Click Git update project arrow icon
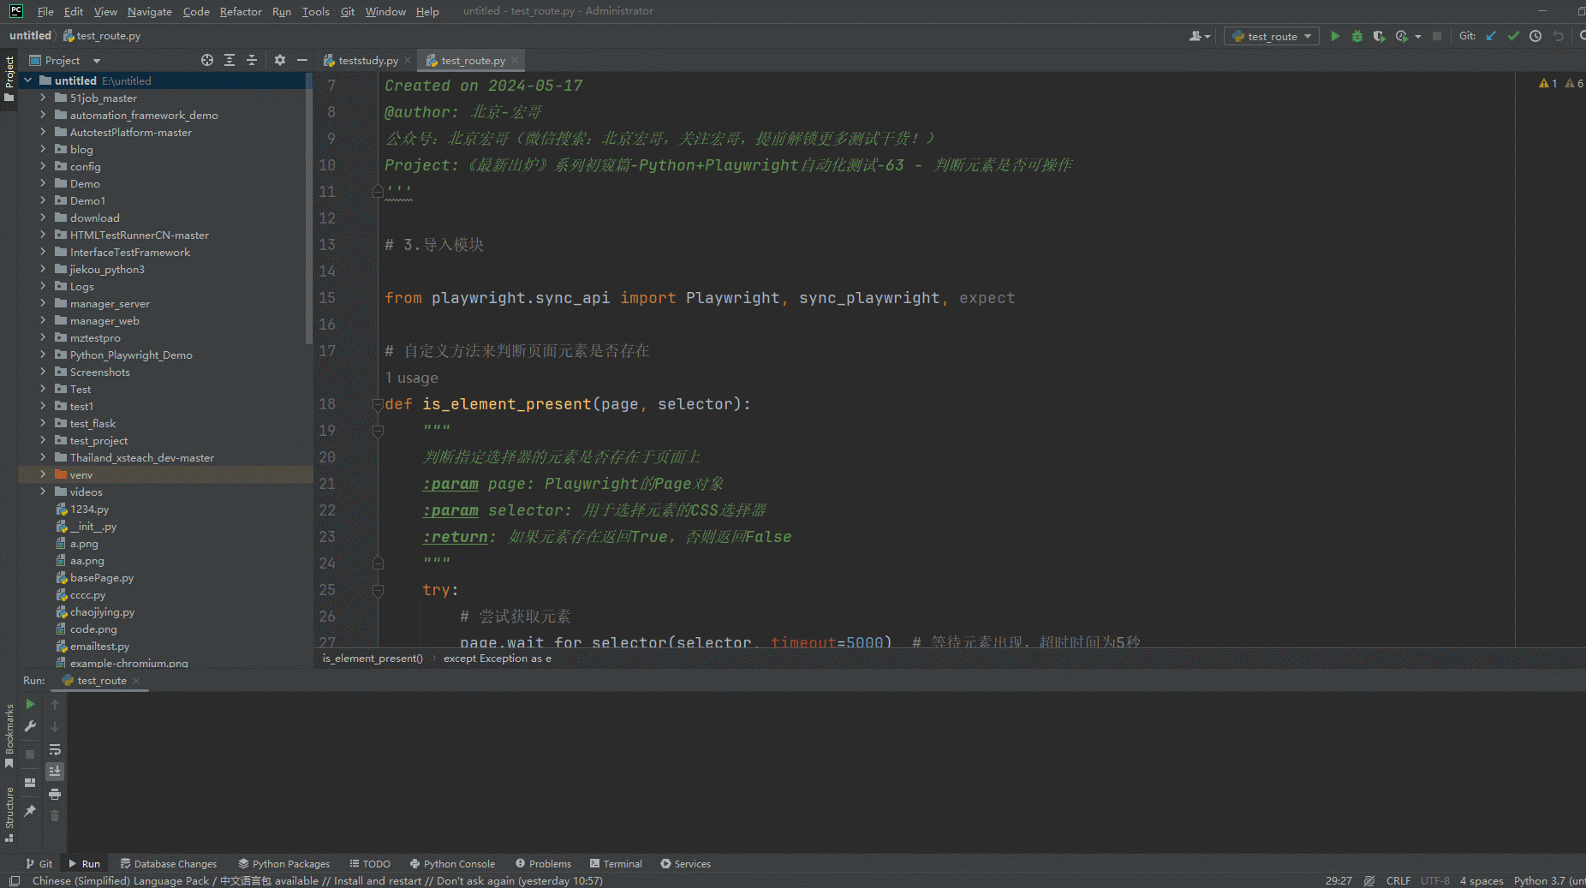 click(x=1491, y=36)
